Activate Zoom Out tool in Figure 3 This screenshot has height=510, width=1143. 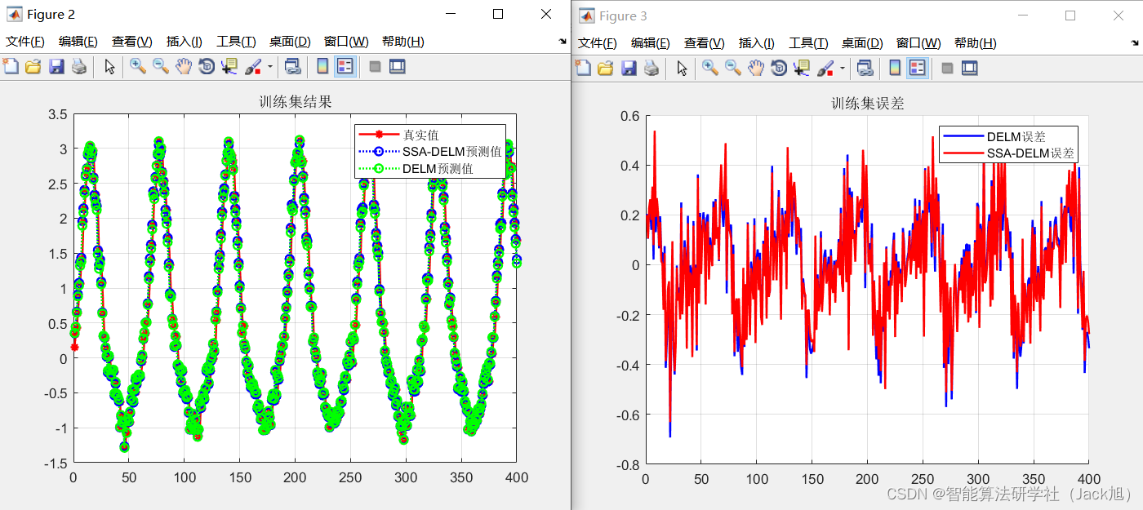click(733, 68)
